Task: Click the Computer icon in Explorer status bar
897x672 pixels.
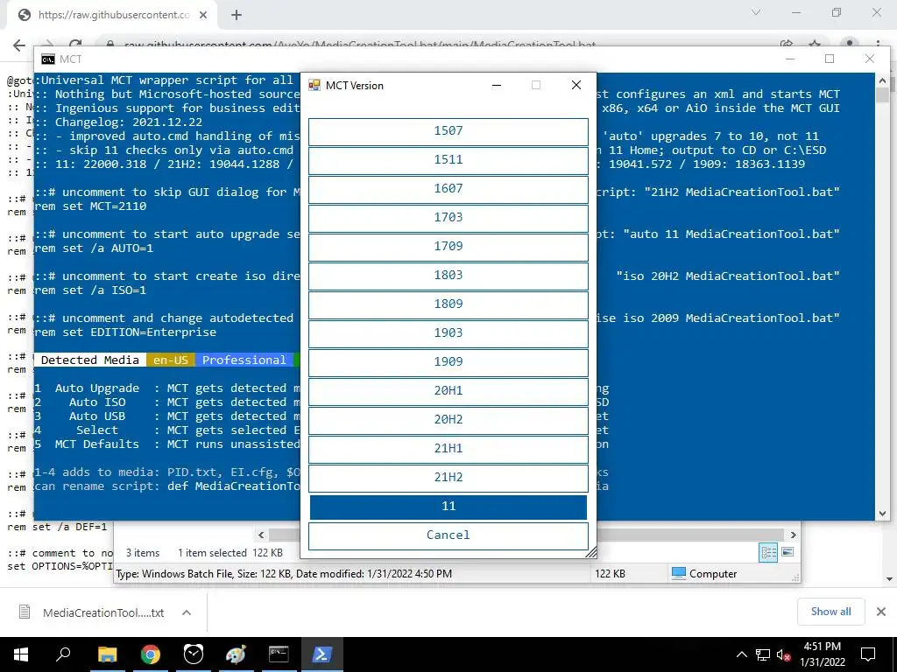Action: click(679, 573)
